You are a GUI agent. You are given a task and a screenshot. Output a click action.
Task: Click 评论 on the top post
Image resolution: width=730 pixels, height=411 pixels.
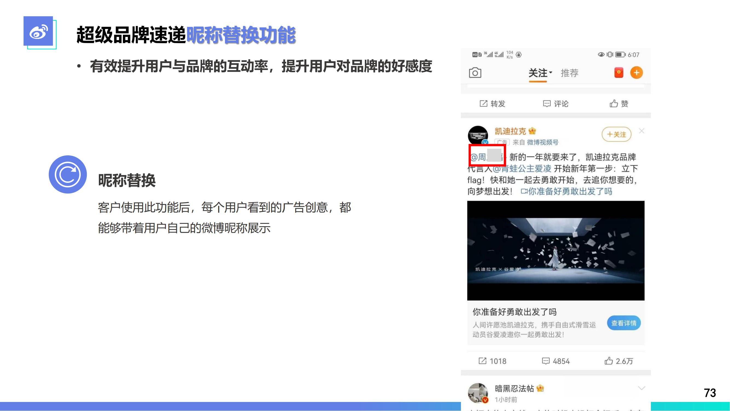click(556, 104)
